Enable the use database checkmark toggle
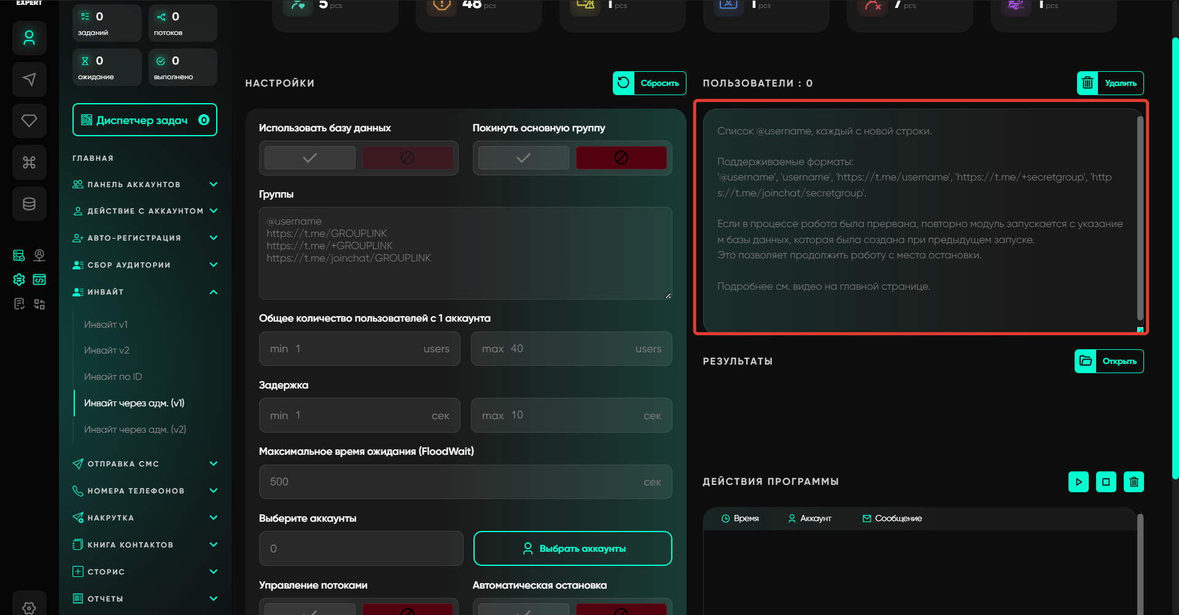The width and height of the screenshot is (1179, 615). (x=310, y=158)
